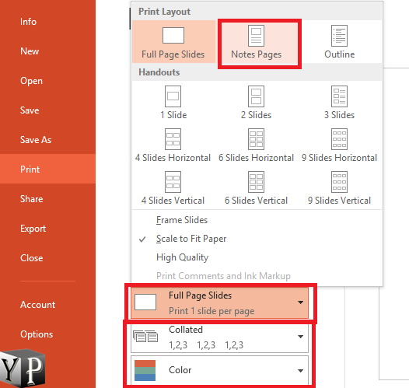Enable the High Quality option

click(x=182, y=257)
